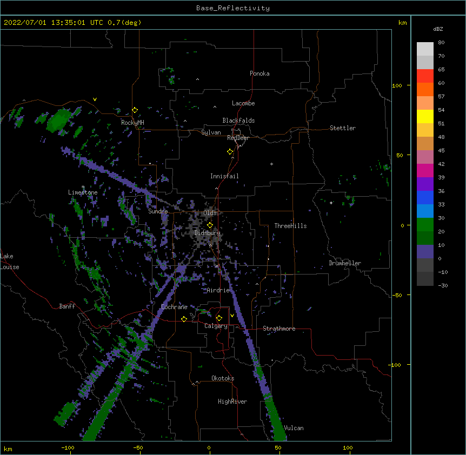Click the yellow diamond radar marker near Olds
Image resolution: width=466 pixels, height=455 pixels.
tap(210, 225)
